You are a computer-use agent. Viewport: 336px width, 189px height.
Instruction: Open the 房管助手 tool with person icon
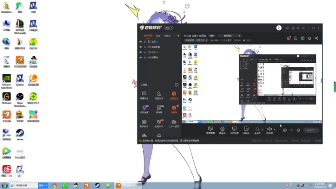click(159, 95)
